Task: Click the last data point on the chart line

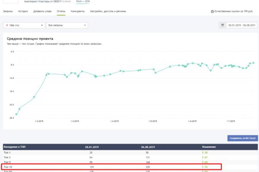Action: [x=253, y=63]
